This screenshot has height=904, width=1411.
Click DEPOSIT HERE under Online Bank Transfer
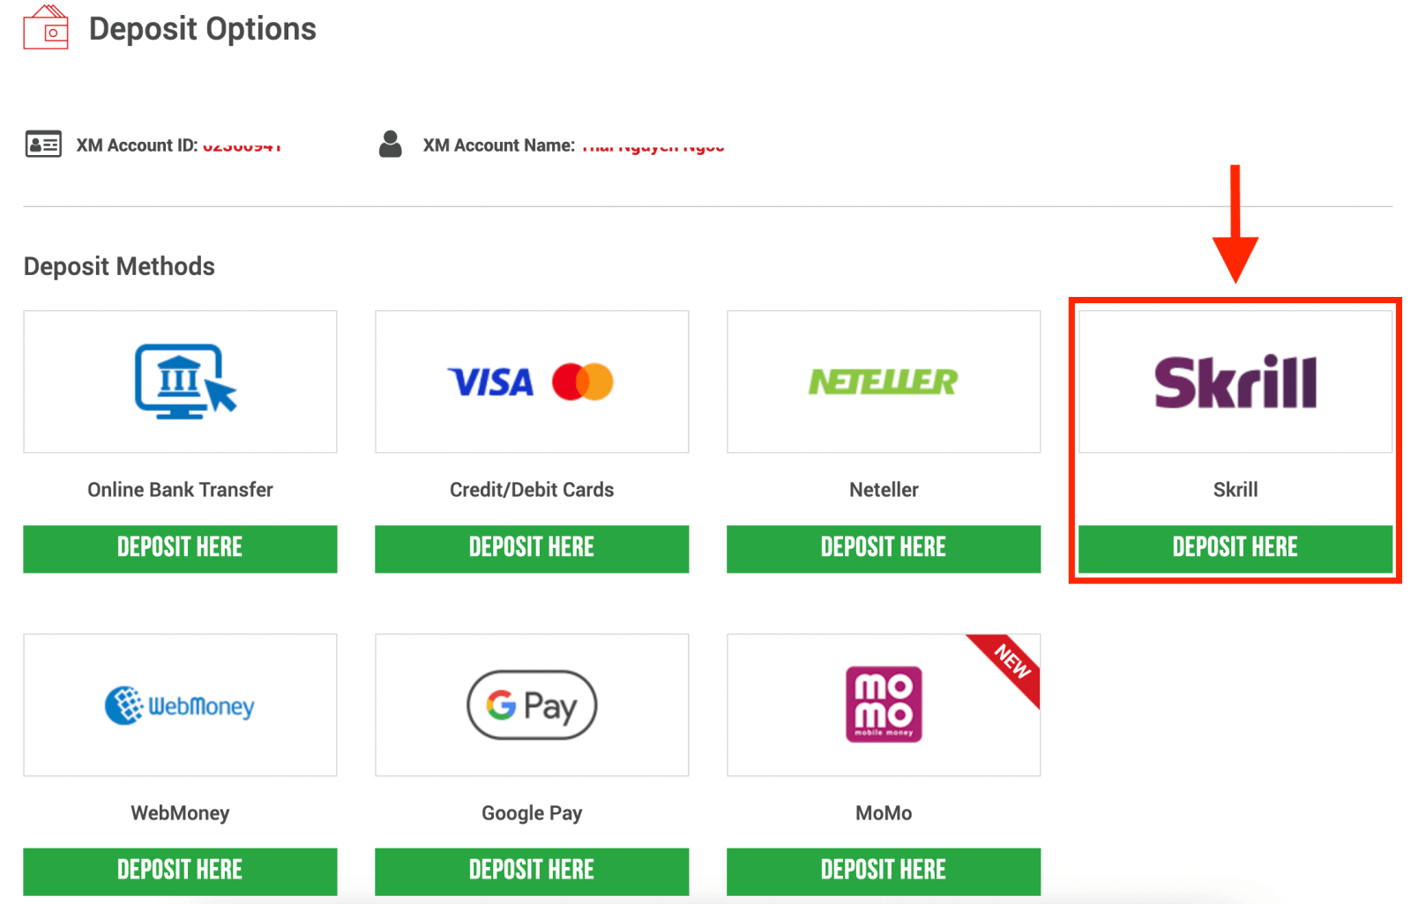coord(180,547)
